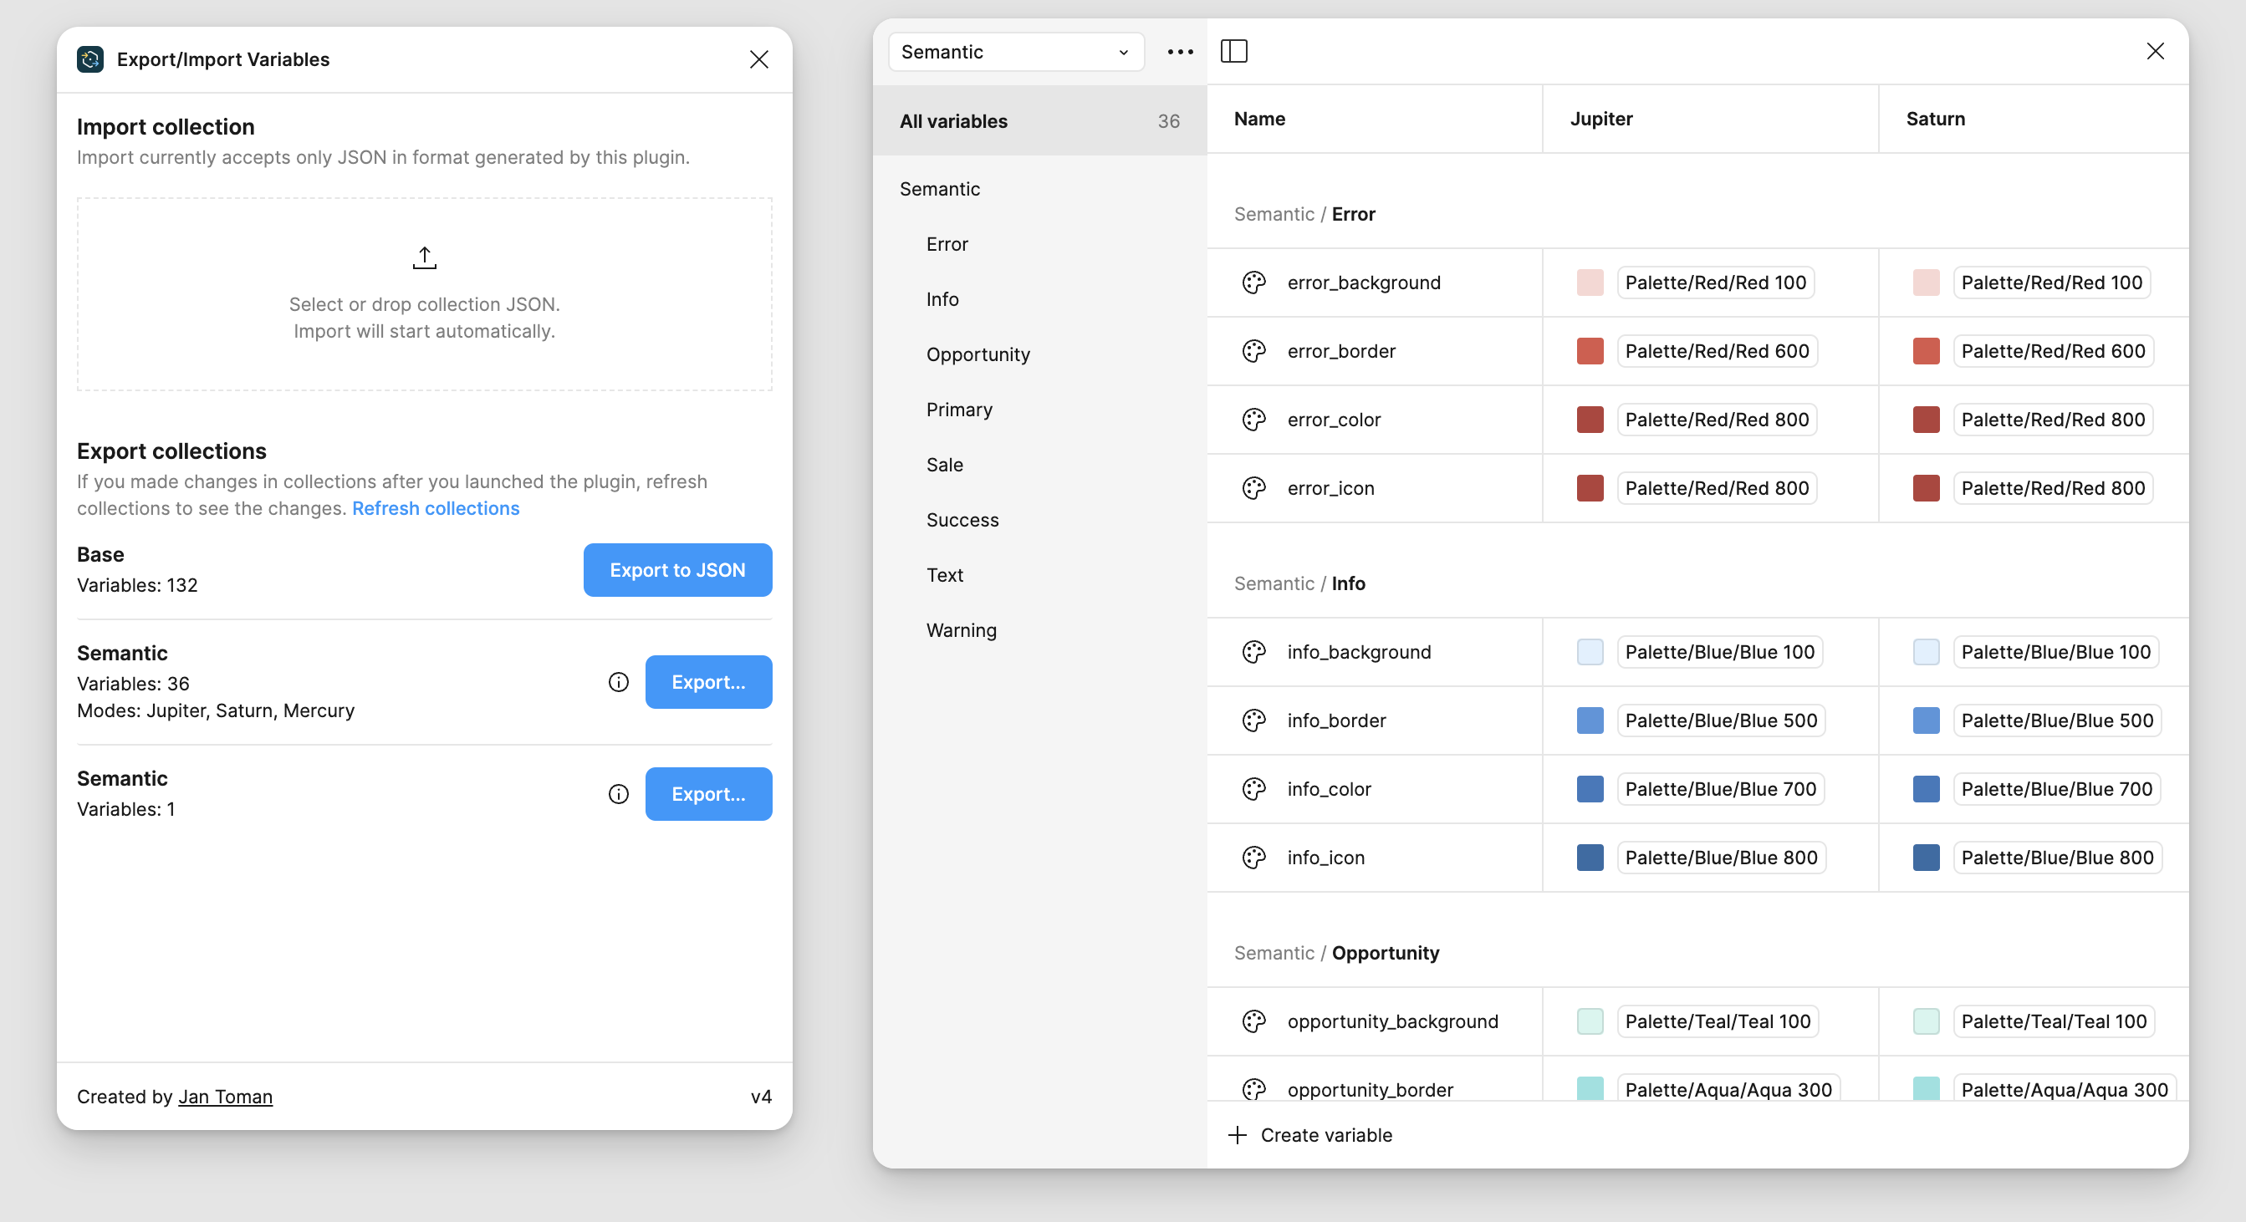Click Jupiter color swatch for error_border

pyautogui.click(x=1590, y=351)
